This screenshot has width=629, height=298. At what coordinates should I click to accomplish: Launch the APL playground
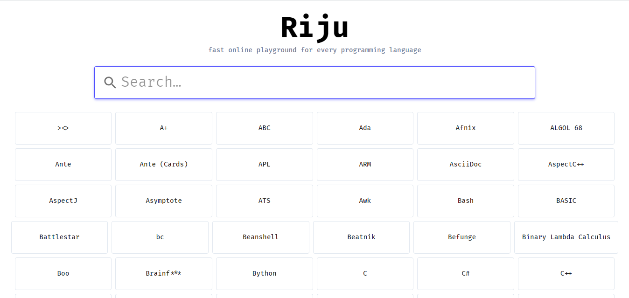(265, 165)
